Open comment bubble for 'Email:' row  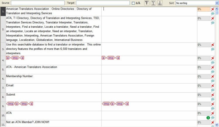[213, 90]
